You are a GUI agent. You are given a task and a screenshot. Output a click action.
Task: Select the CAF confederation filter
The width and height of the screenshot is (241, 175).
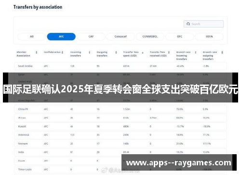point(91,37)
